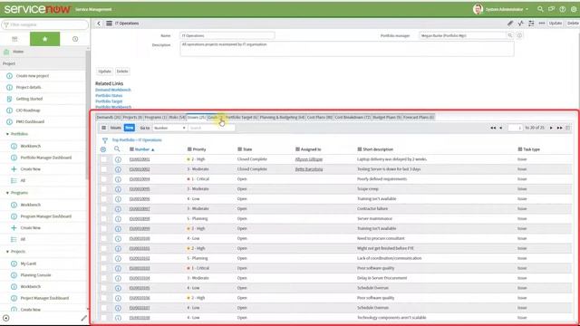Open the form context menu hamburger icon
Viewport: 580px width, 326px height.
[x=109, y=24]
